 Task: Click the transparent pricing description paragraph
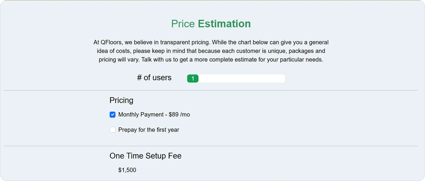(x=211, y=51)
